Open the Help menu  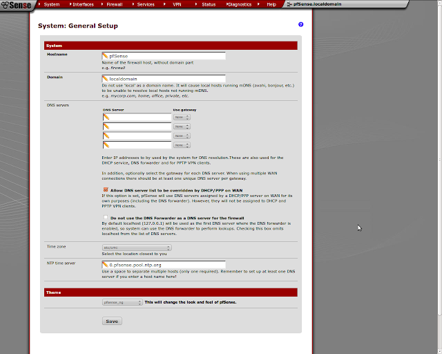coord(271,5)
